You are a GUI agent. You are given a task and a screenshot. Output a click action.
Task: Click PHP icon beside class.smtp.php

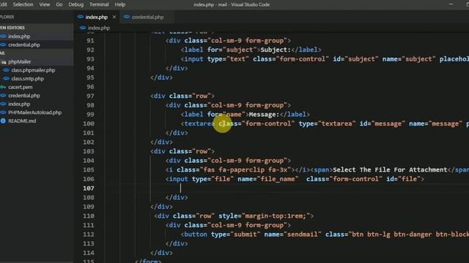pyautogui.click(x=6, y=79)
